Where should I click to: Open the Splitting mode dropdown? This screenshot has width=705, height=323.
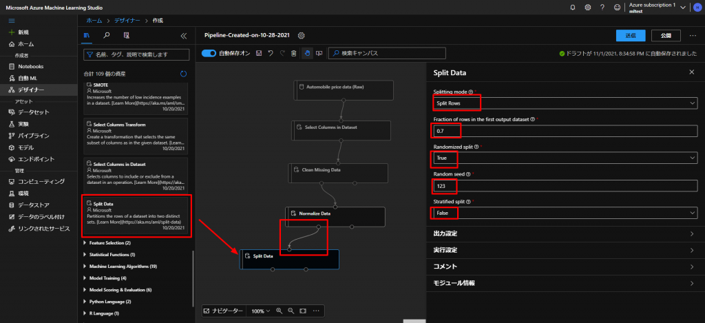pyautogui.click(x=565, y=103)
